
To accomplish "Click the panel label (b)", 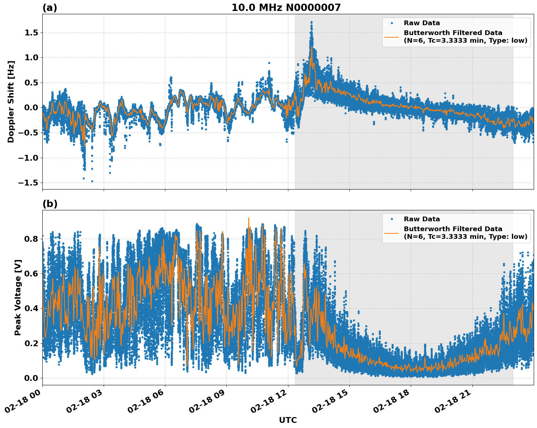I will coord(50,204).
